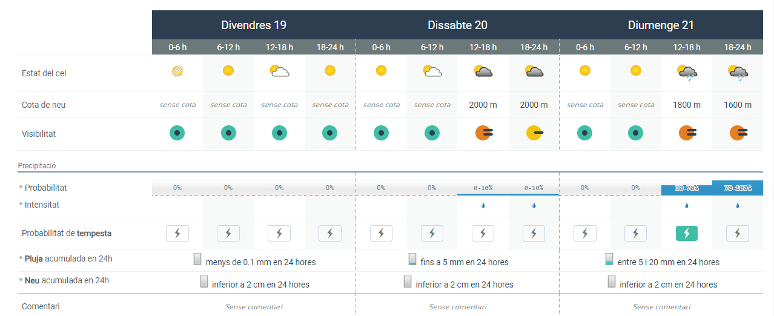Click Divendres 12-18 h partly cloudy icon
The image size is (774, 316).
point(279,71)
